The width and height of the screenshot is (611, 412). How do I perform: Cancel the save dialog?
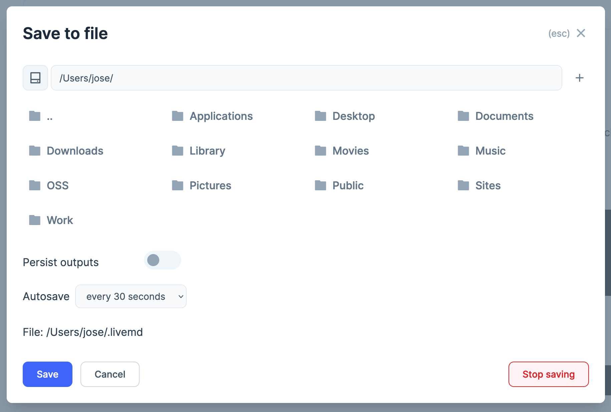click(x=110, y=374)
